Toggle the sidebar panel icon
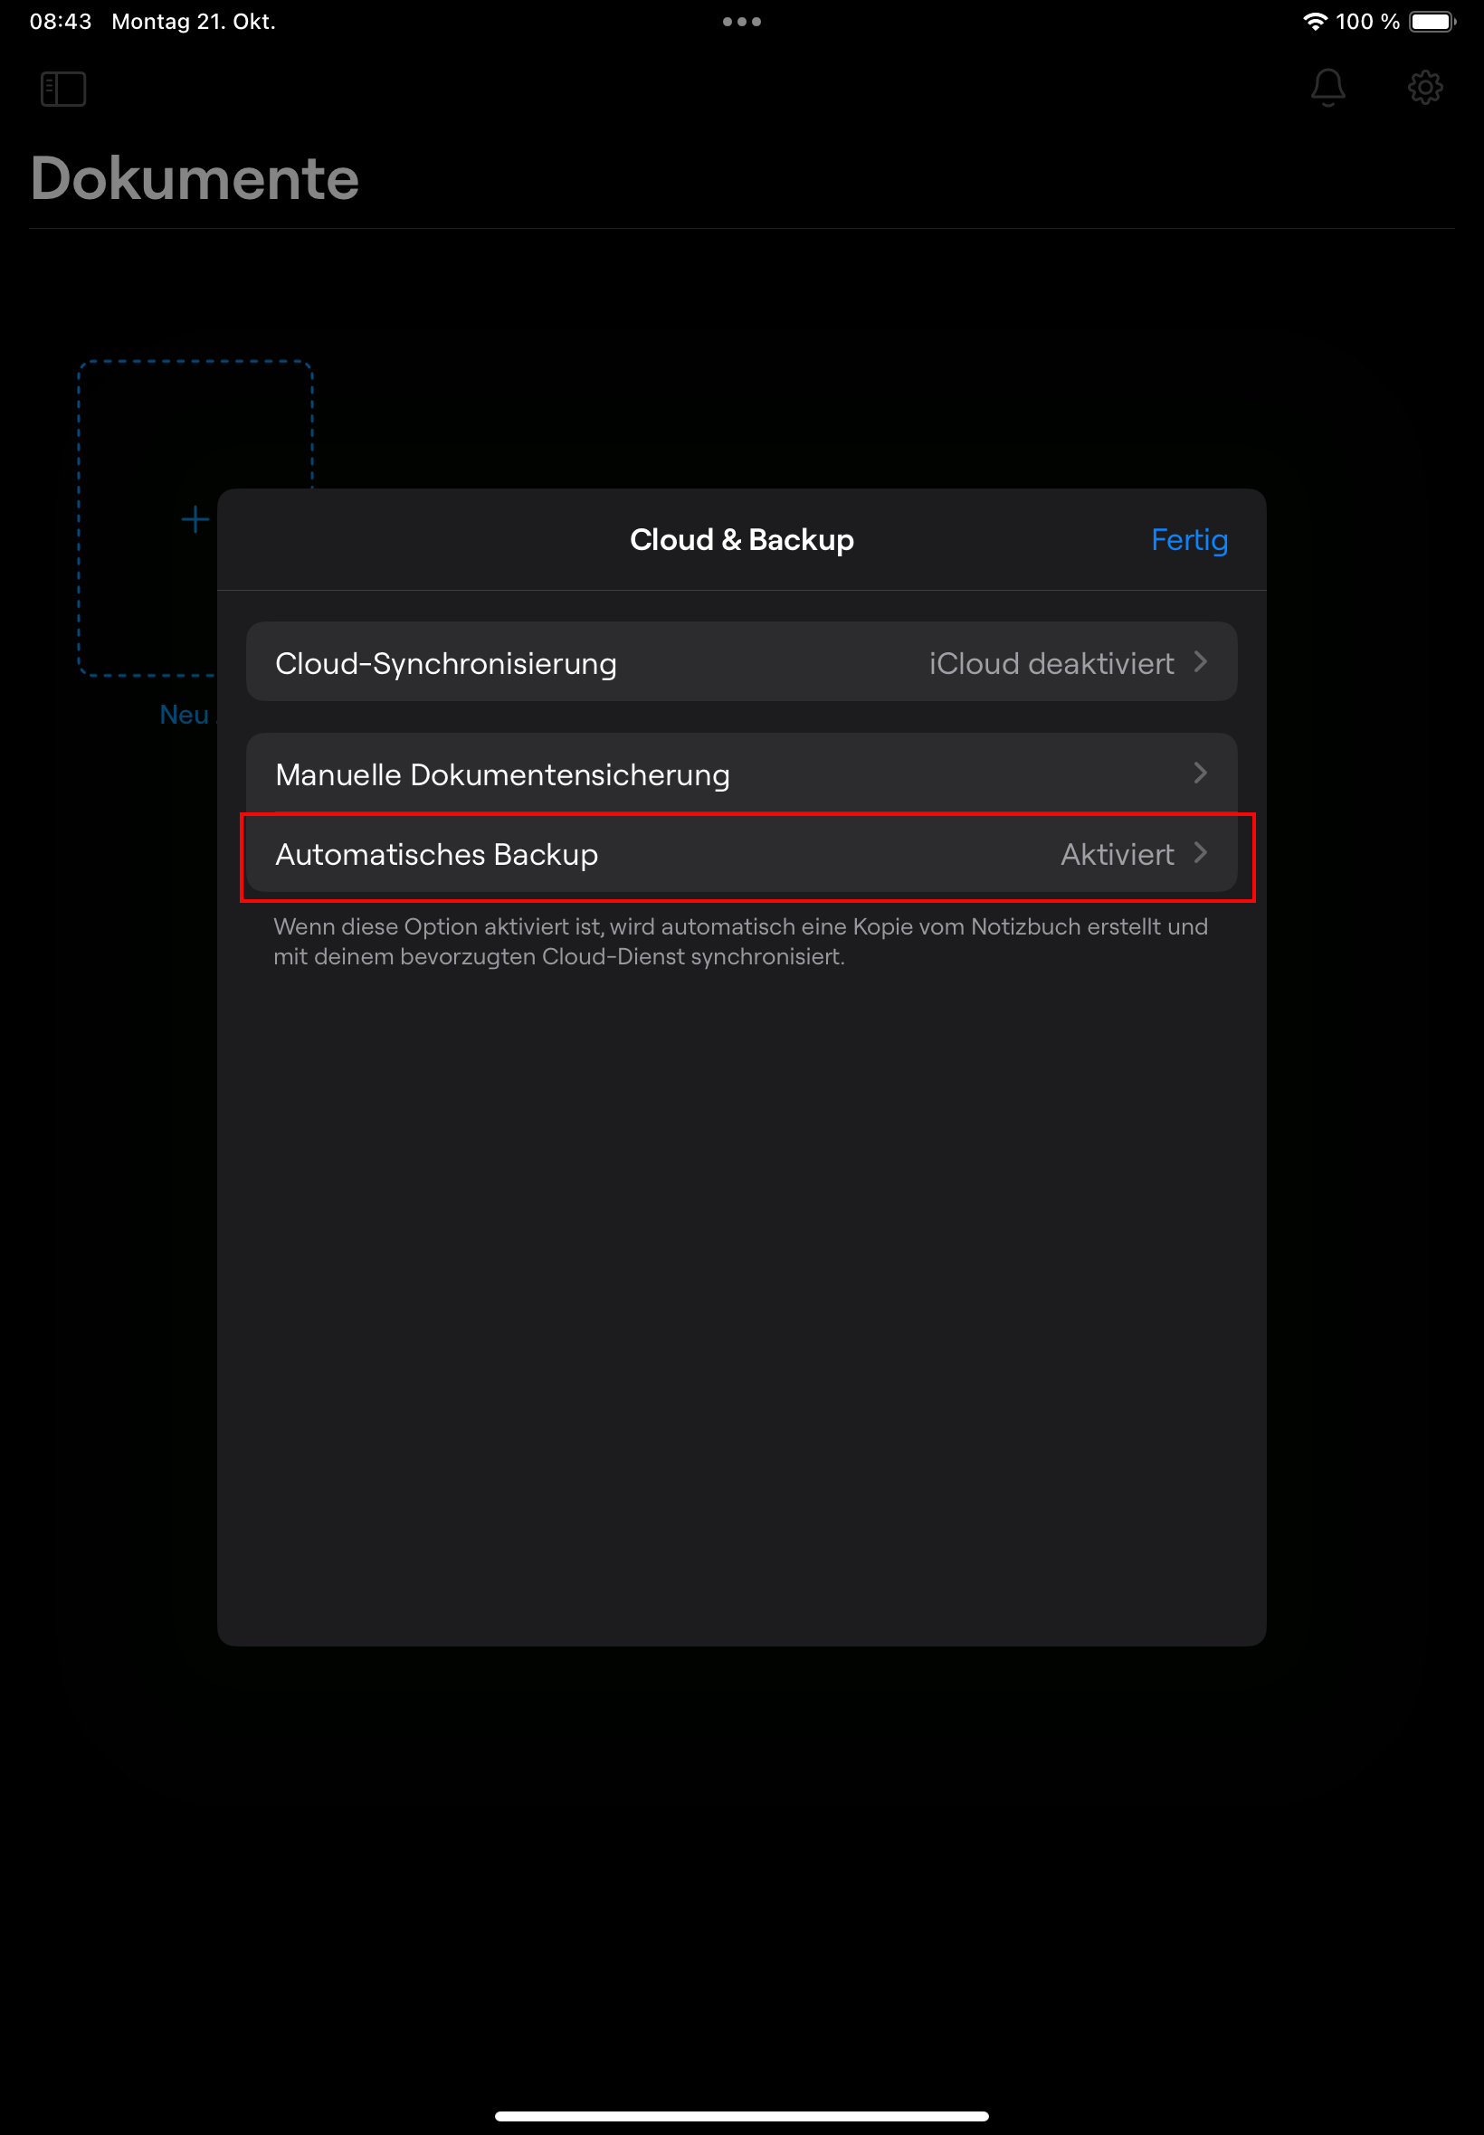 [x=63, y=90]
